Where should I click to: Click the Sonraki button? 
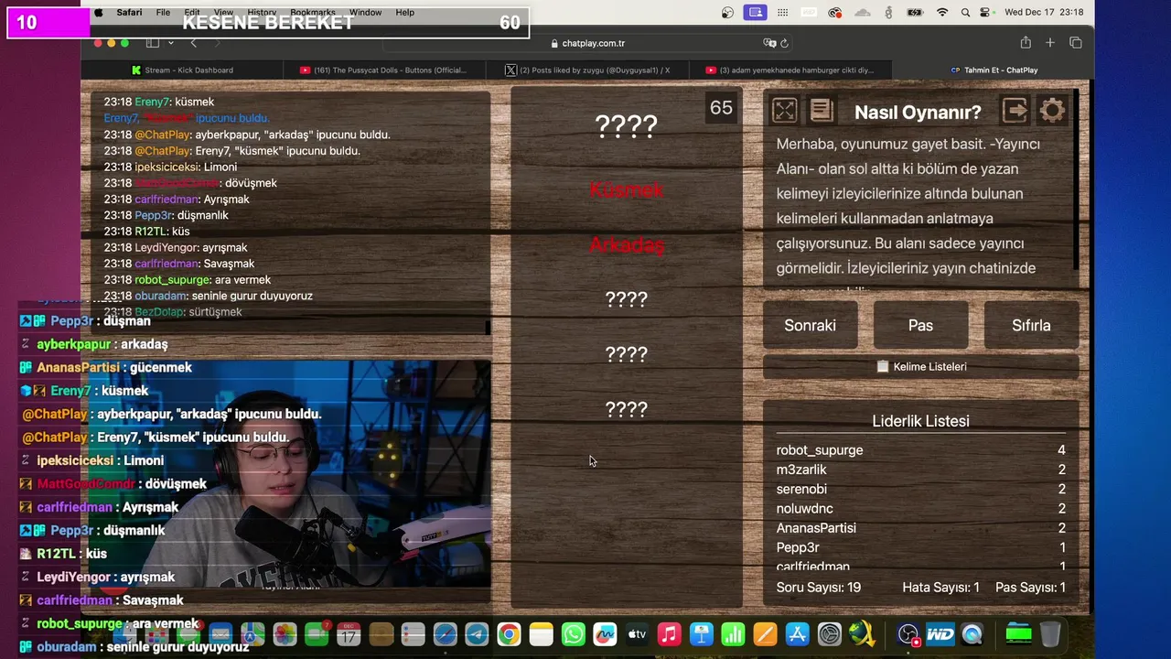point(810,325)
